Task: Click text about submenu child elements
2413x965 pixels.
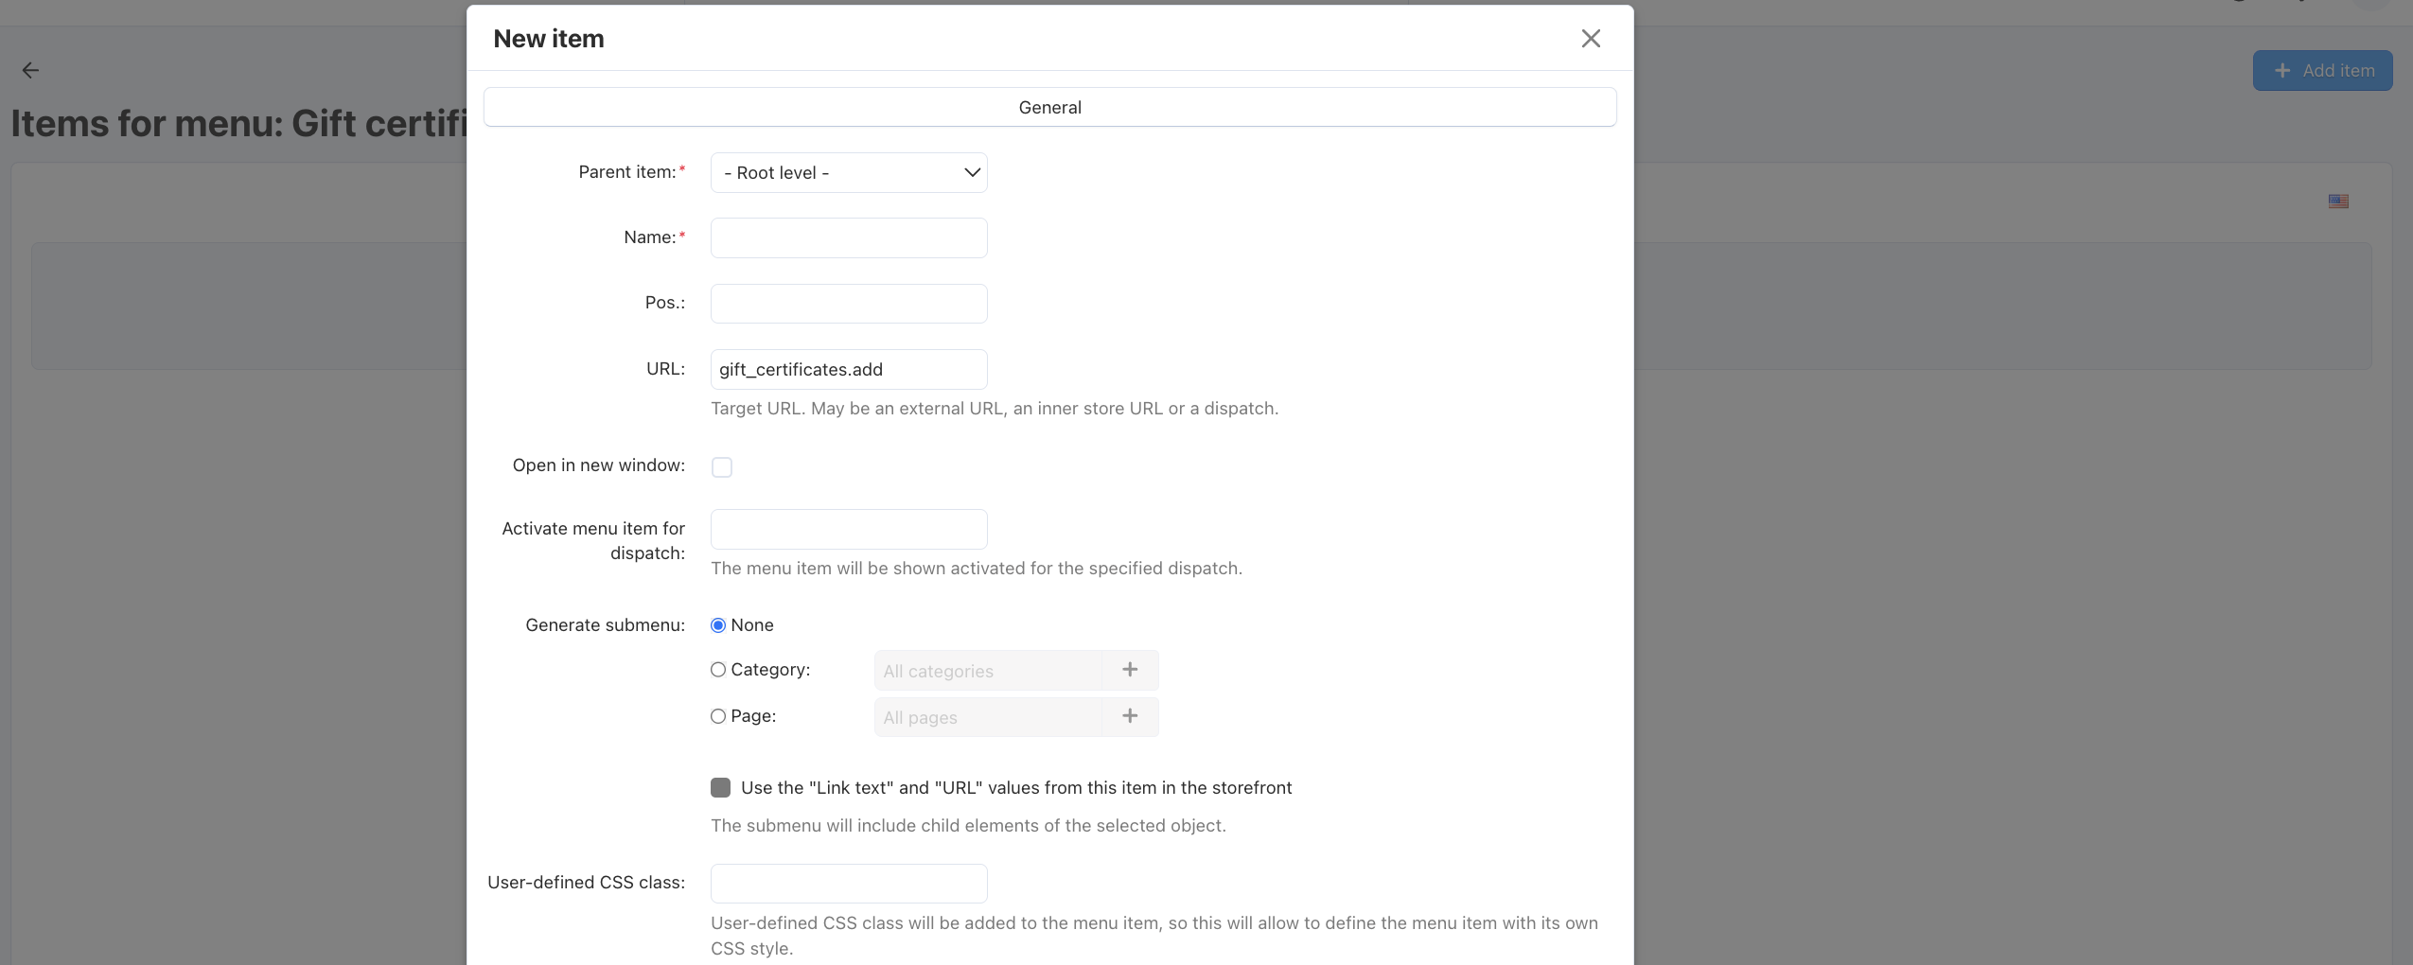Action: (968, 825)
